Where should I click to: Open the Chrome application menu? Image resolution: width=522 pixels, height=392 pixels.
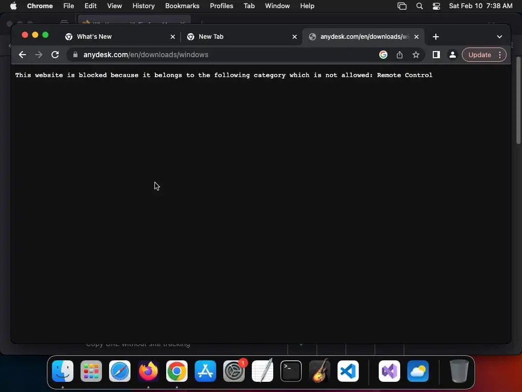click(x=40, y=6)
